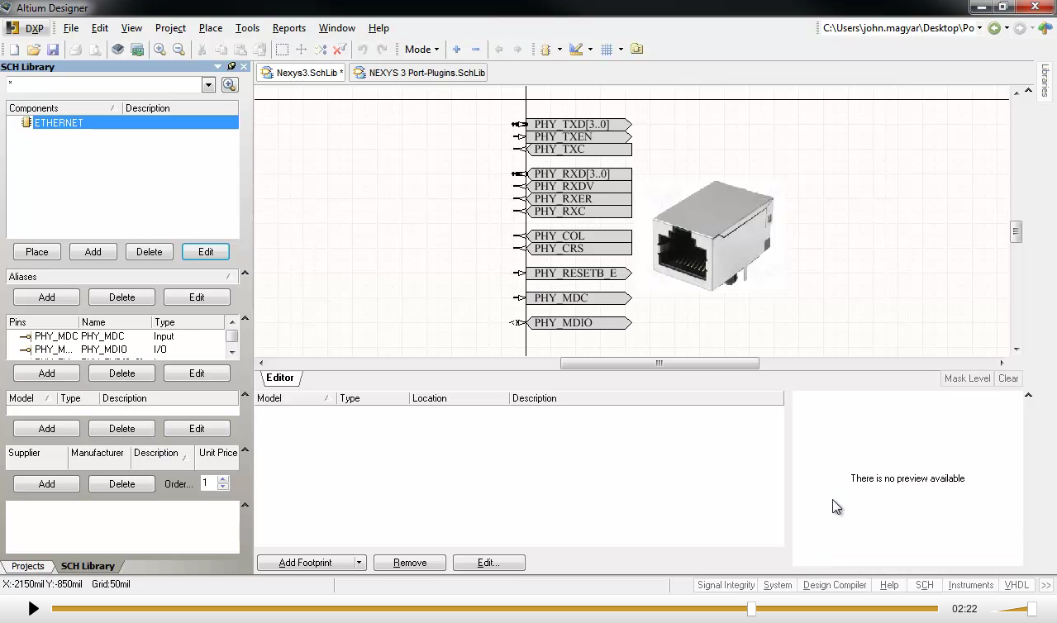Open the Signal Integrity status bar panel
The height and width of the screenshot is (623, 1057).
tap(726, 585)
